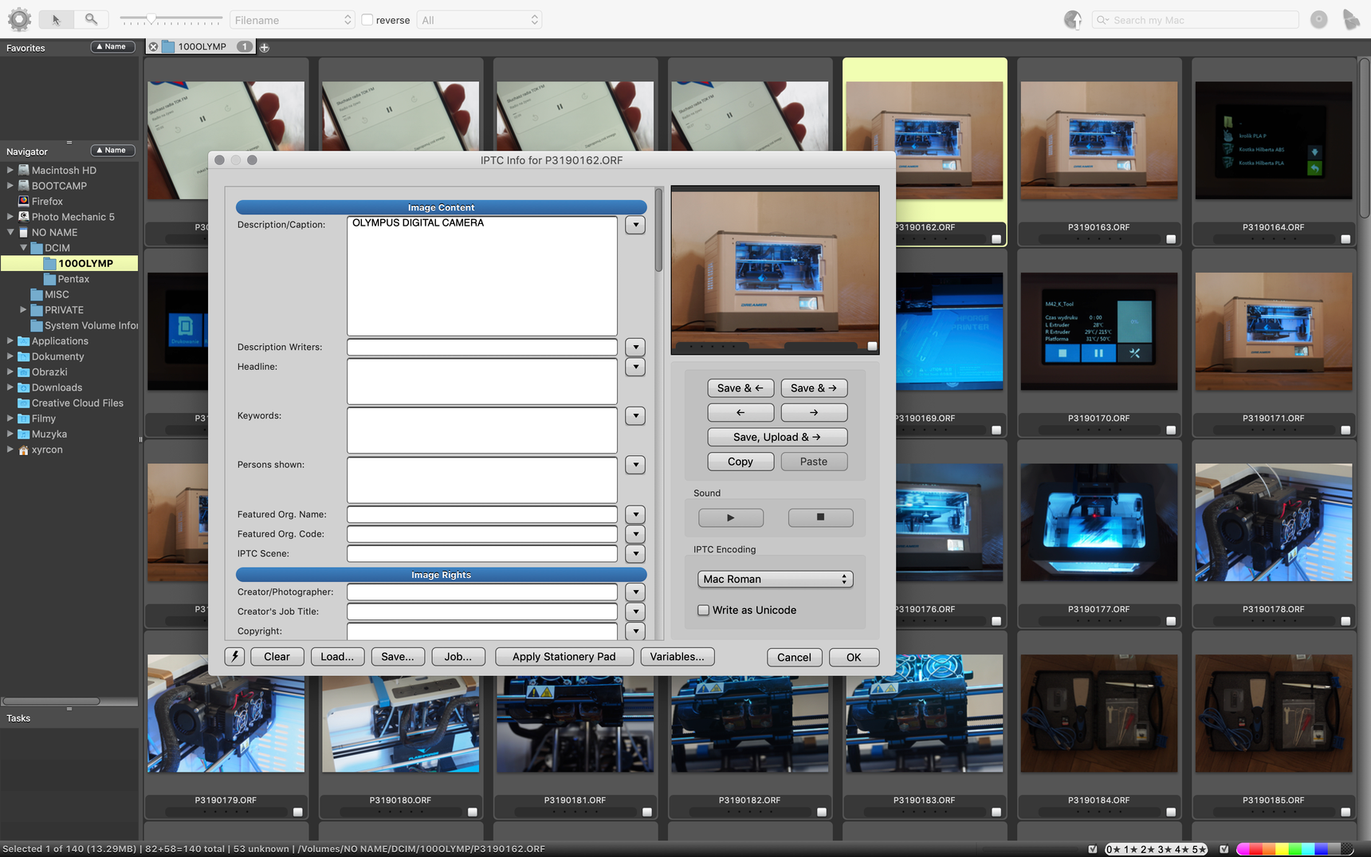Image resolution: width=1371 pixels, height=857 pixels.
Task: Add a new contact sheet tab
Action: (265, 47)
